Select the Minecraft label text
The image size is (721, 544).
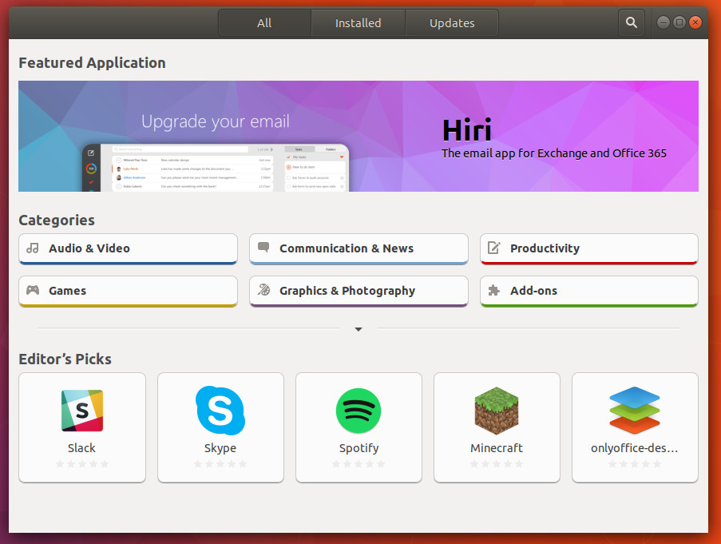coord(497,448)
